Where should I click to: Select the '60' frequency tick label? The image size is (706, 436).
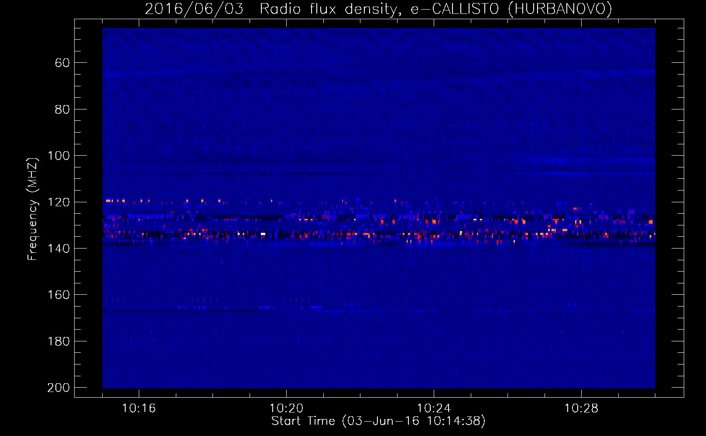(x=62, y=63)
